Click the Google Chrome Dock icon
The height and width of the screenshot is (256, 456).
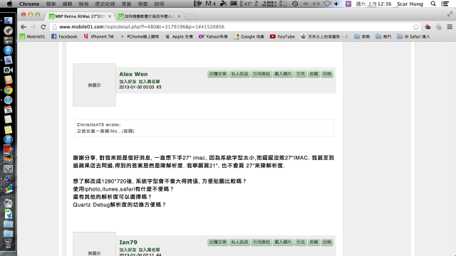pos(8,90)
